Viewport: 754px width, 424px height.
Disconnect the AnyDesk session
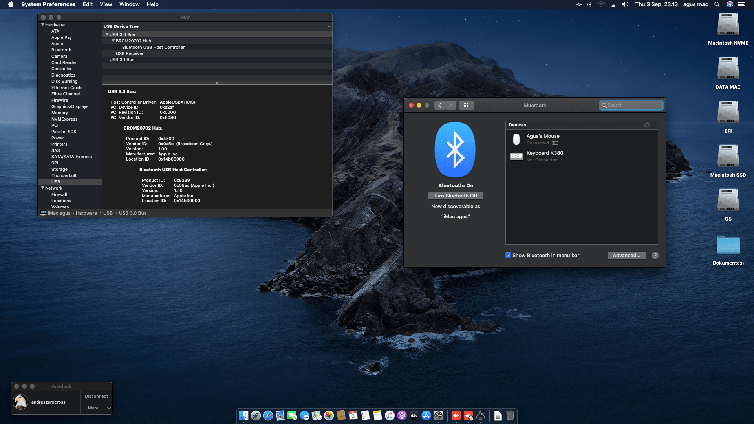pyautogui.click(x=96, y=396)
